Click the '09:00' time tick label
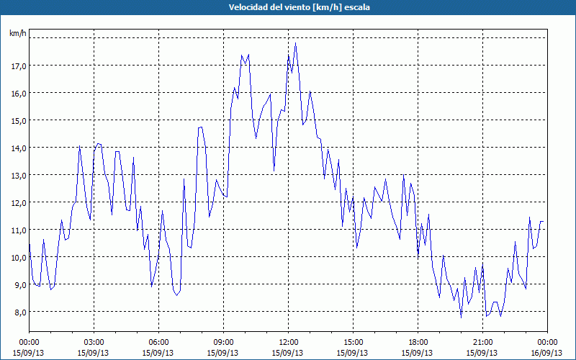 pyautogui.click(x=223, y=343)
